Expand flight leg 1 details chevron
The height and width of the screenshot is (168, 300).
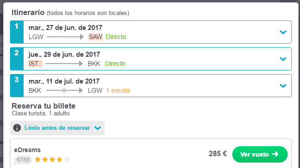(283, 32)
